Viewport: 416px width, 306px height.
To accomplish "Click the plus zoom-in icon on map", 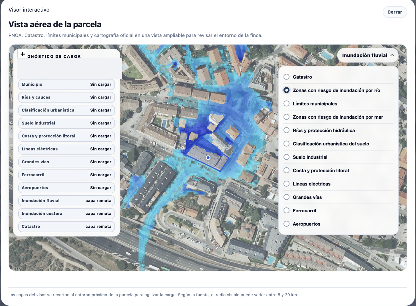I will pos(23,54).
